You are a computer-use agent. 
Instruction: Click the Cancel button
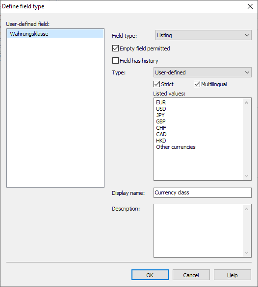pos(191,275)
